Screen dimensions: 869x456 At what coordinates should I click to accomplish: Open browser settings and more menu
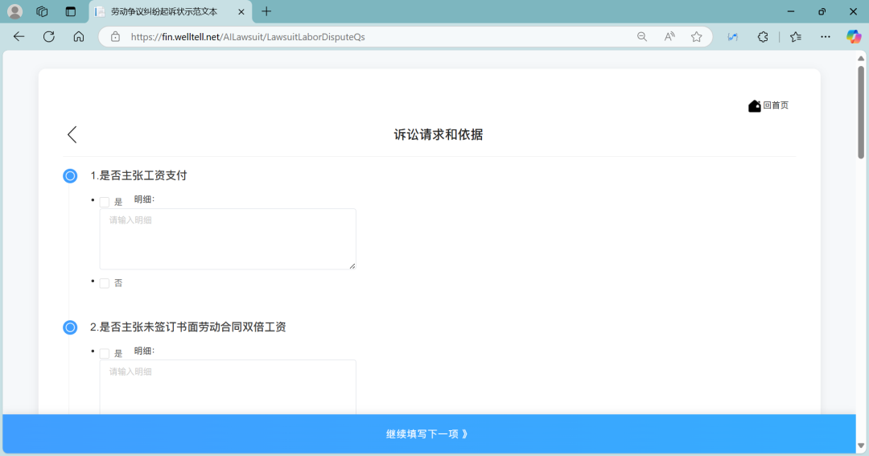click(x=825, y=36)
